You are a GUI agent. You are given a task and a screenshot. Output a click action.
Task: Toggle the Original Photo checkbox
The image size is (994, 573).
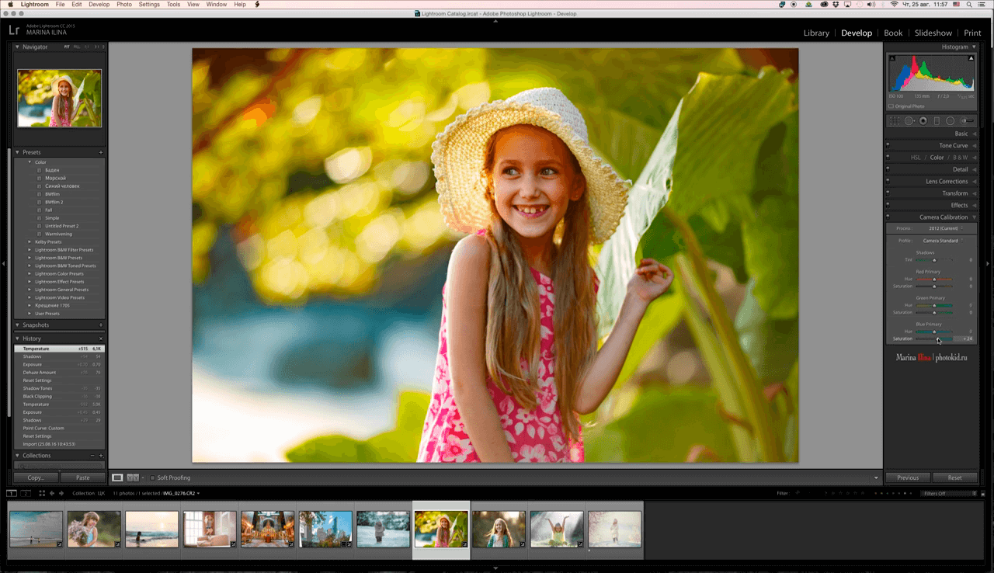(x=891, y=106)
